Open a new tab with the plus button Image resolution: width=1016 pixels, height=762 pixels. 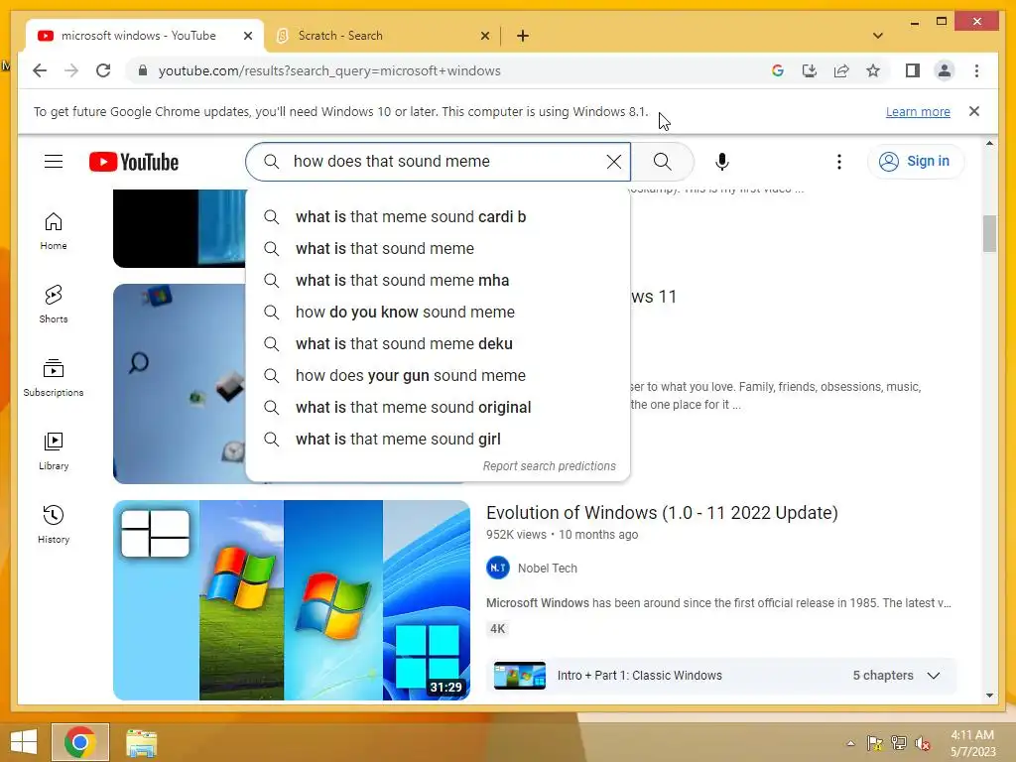coord(523,36)
